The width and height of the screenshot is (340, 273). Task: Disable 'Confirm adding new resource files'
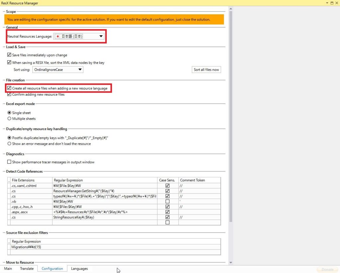(x=9, y=95)
